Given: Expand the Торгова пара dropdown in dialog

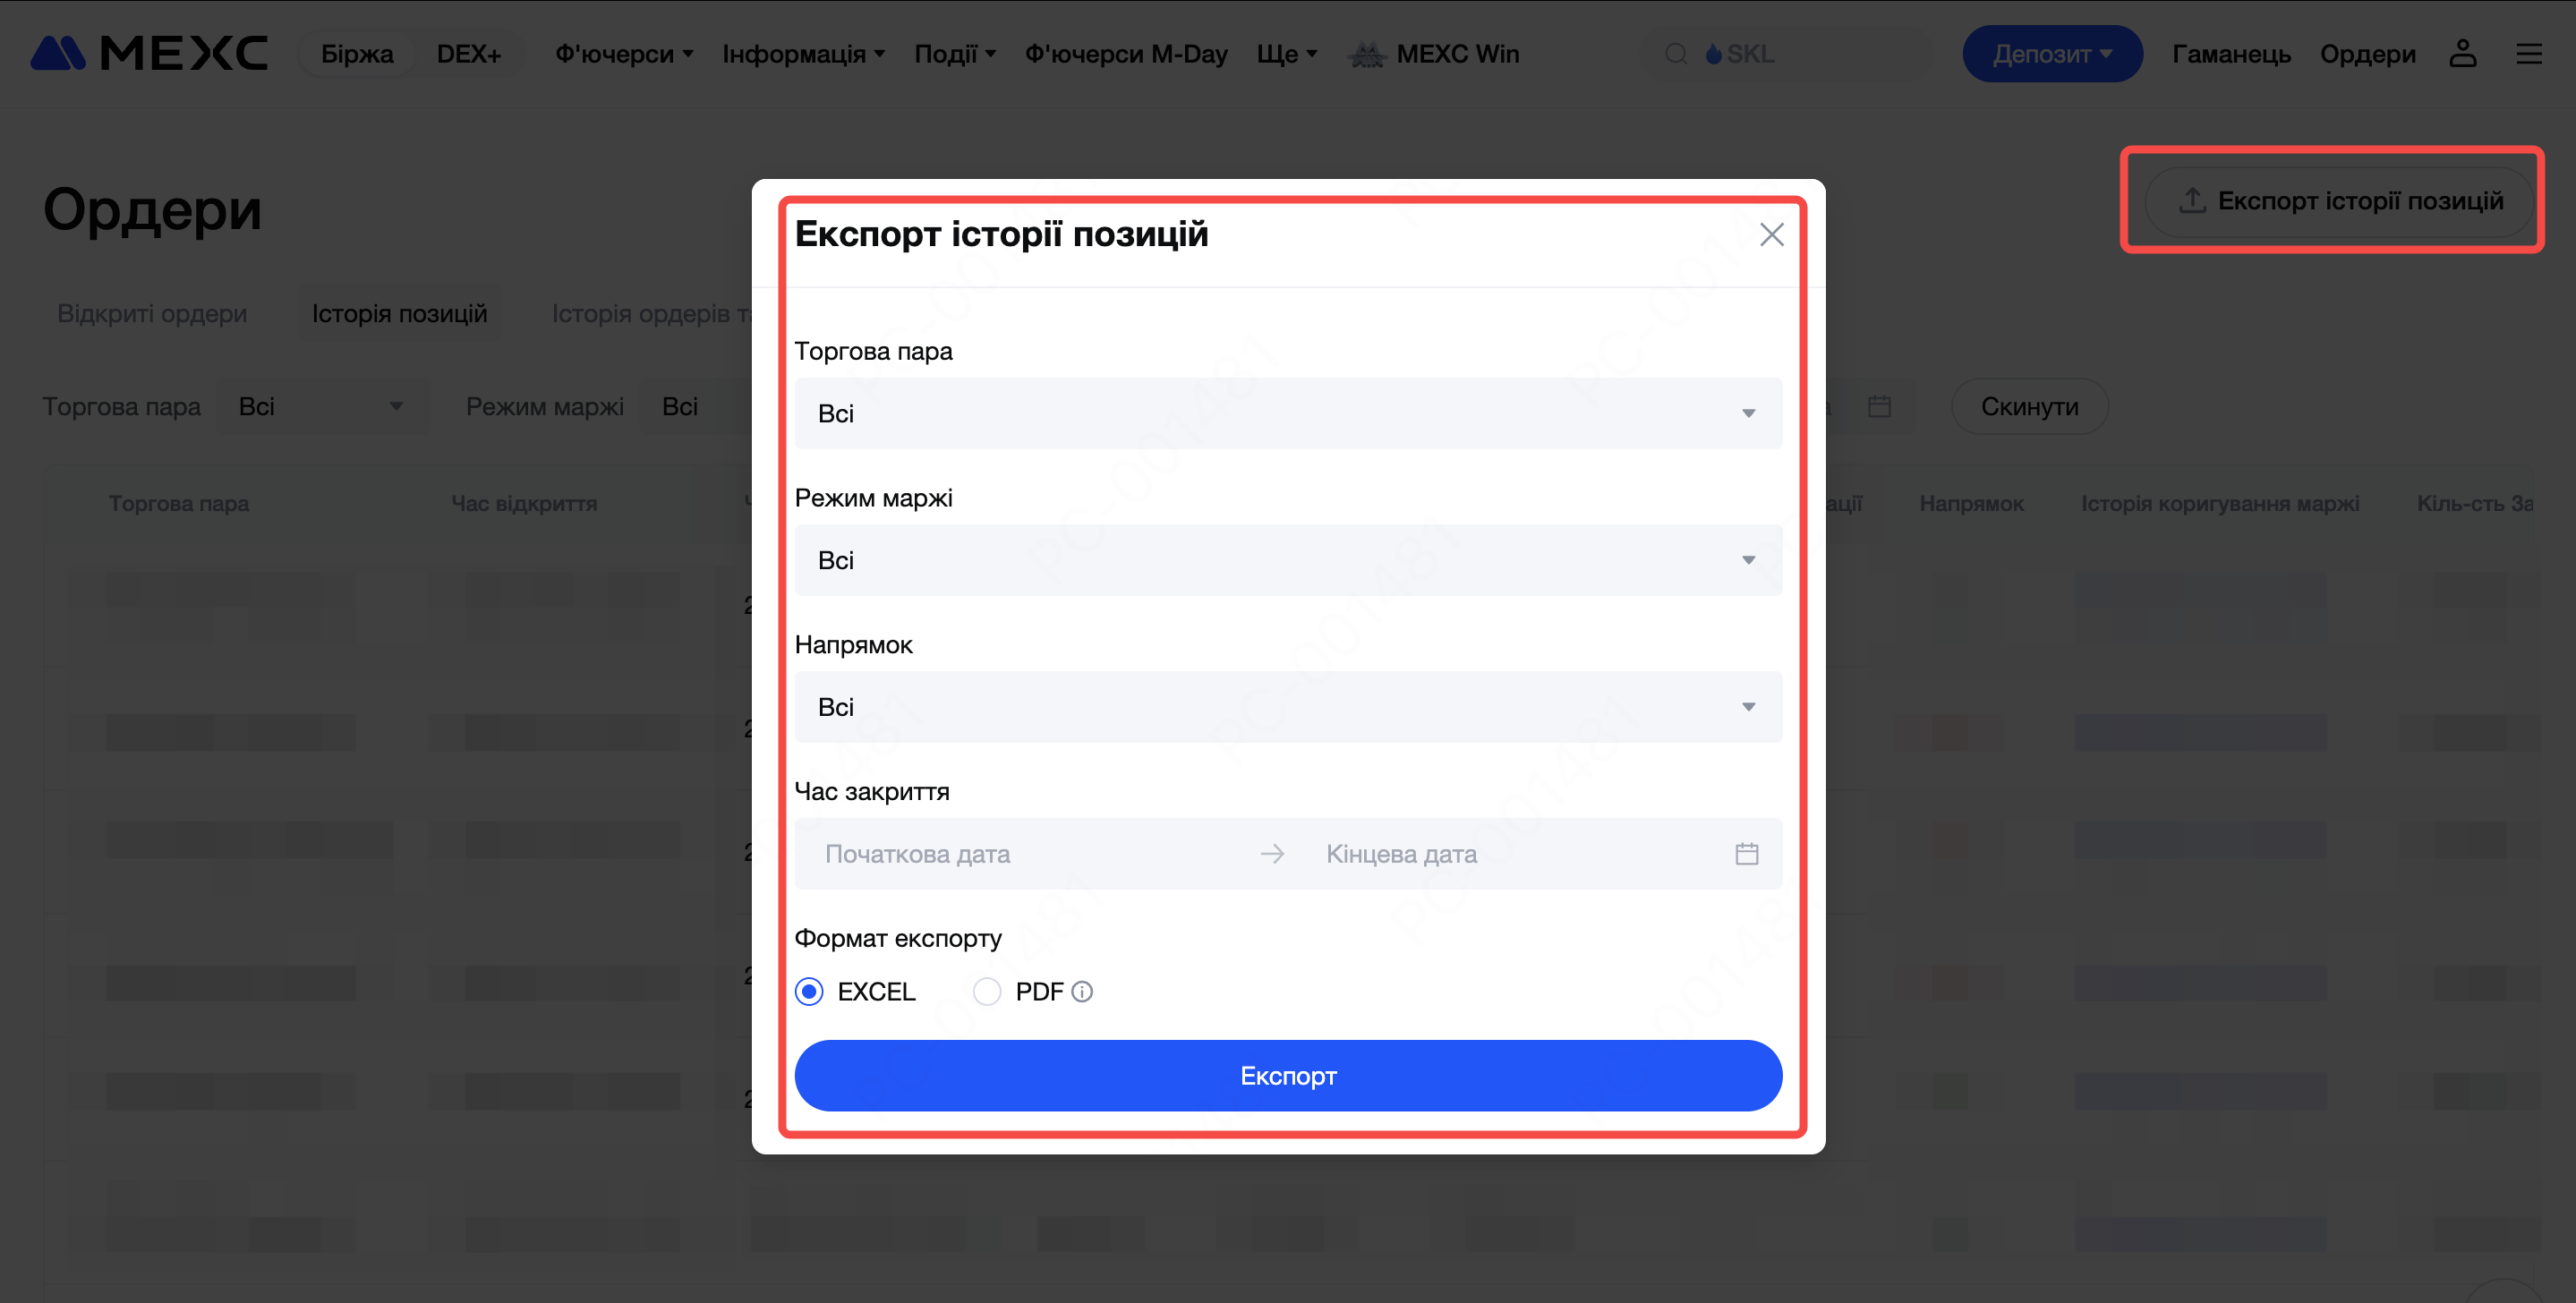Looking at the screenshot, I should [1287, 413].
